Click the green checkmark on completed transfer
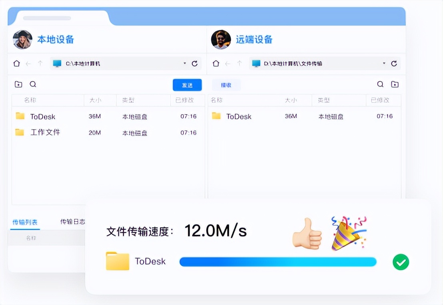This screenshot has width=443, height=305. tap(401, 261)
